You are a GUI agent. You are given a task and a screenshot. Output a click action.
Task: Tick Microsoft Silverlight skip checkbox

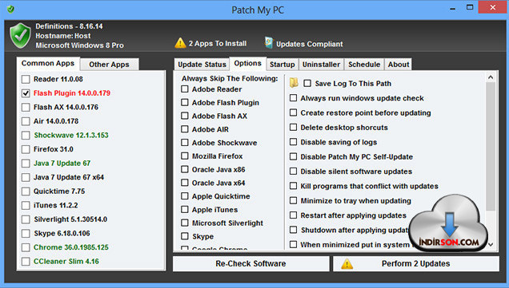coord(185,223)
